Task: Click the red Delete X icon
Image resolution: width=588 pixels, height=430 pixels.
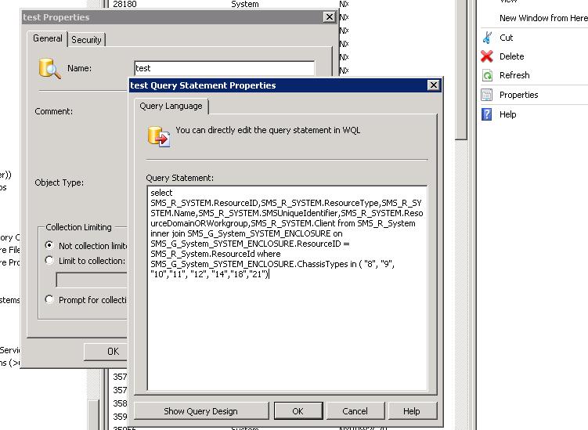Action: [486, 56]
